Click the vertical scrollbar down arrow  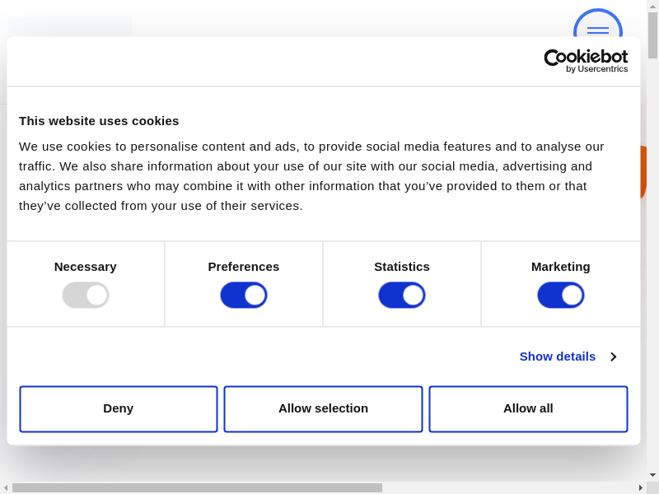(652, 475)
